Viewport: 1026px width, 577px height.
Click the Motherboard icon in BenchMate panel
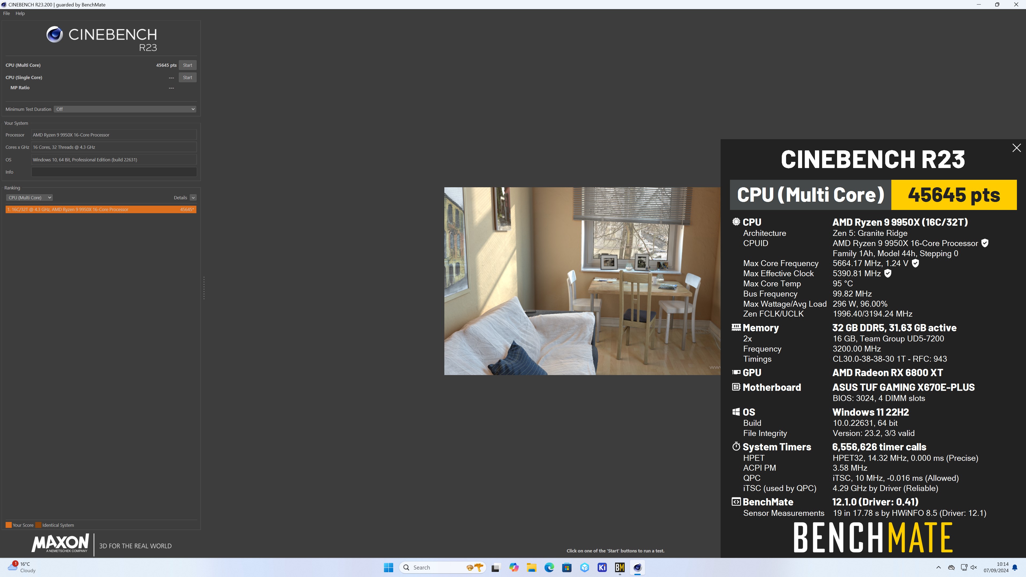[x=736, y=387]
